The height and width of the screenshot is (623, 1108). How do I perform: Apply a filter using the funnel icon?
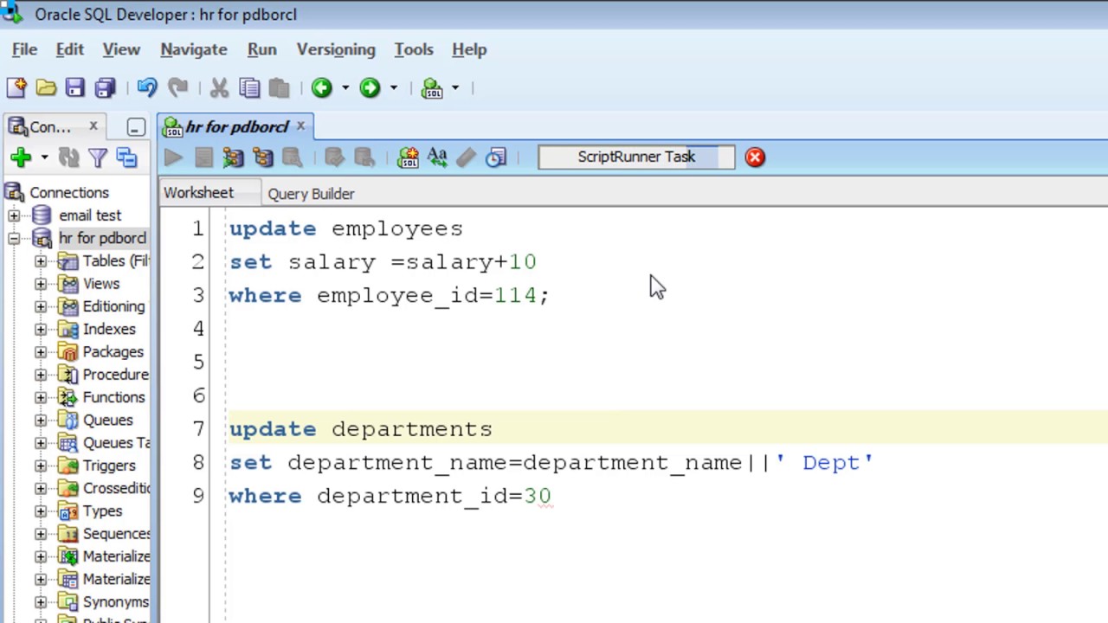tap(98, 157)
